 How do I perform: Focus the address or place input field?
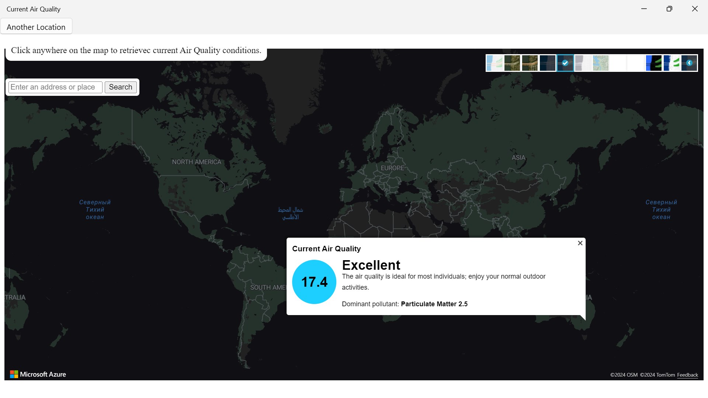[x=55, y=87]
